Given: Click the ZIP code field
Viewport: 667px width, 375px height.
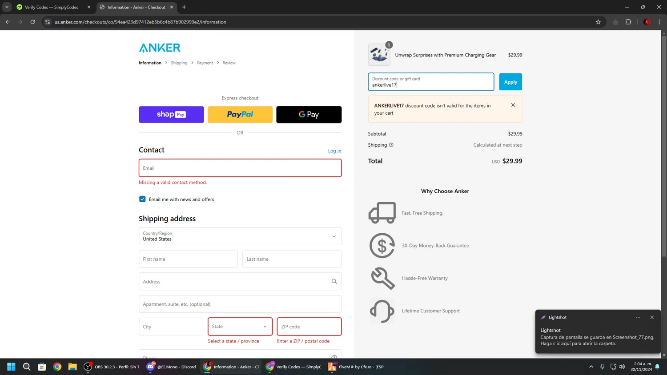Looking at the screenshot, I should click(309, 327).
